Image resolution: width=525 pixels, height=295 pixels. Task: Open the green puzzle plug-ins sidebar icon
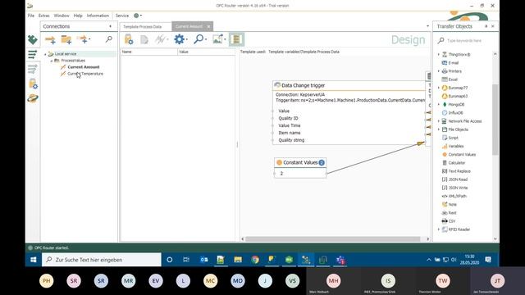(x=33, y=40)
